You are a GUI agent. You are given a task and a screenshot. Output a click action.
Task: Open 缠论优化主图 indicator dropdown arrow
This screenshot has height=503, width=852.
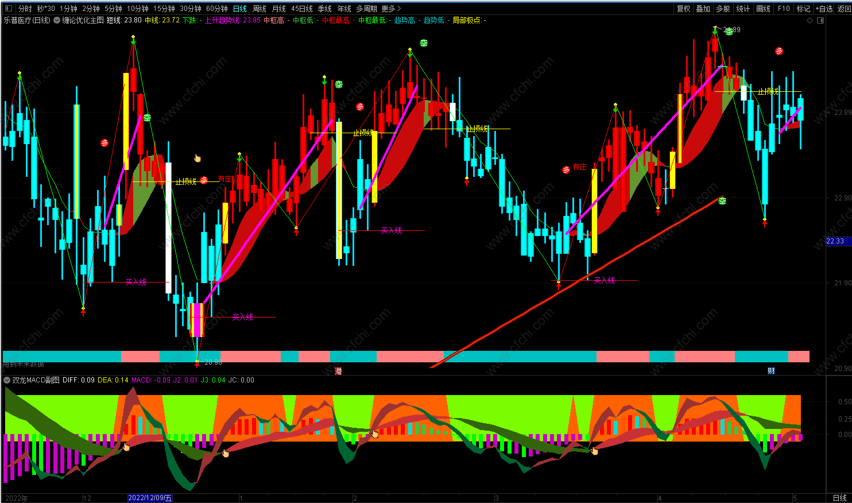tap(57, 20)
